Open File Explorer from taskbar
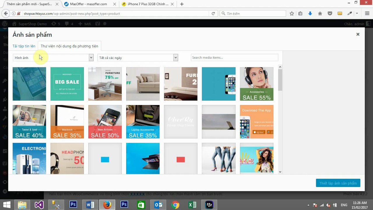This screenshot has height=210, width=373. click(x=22, y=205)
